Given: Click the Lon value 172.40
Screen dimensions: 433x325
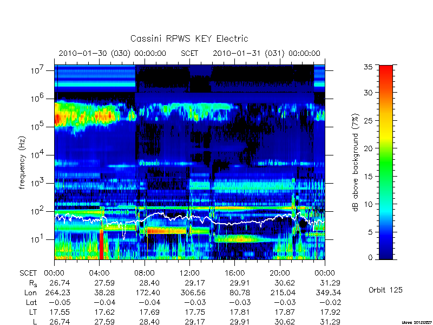Looking at the screenshot, I should pyautogui.click(x=147, y=292).
